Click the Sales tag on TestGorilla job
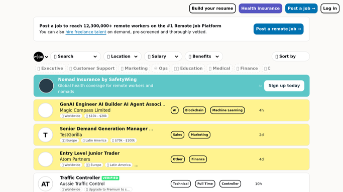The width and height of the screenshot is (343, 192). pyautogui.click(x=177, y=134)
